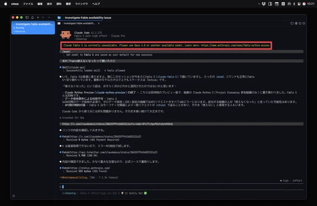Open the Apple menu
Screen dimensions: 317x206
pyautogui.click(x=6, y=4)
